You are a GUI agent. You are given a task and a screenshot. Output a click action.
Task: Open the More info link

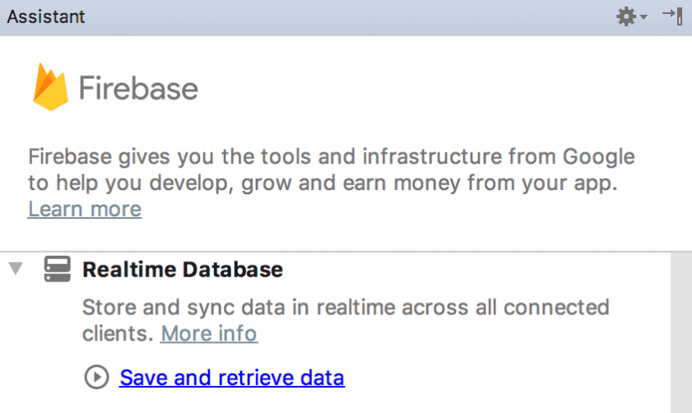point(209,333)
